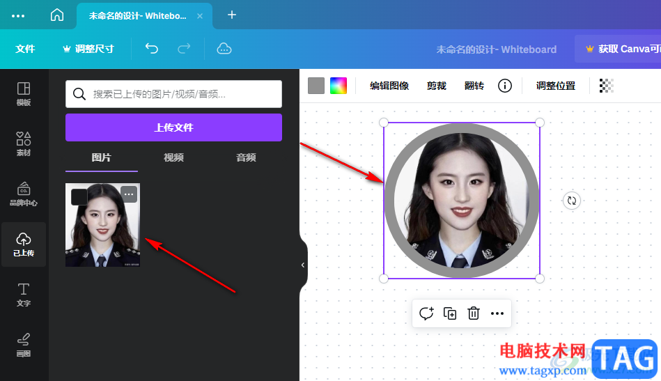This screenshot has height=381, width=661.
Task: Click the purple 上传文件 upload button
Action: (173, 127)
